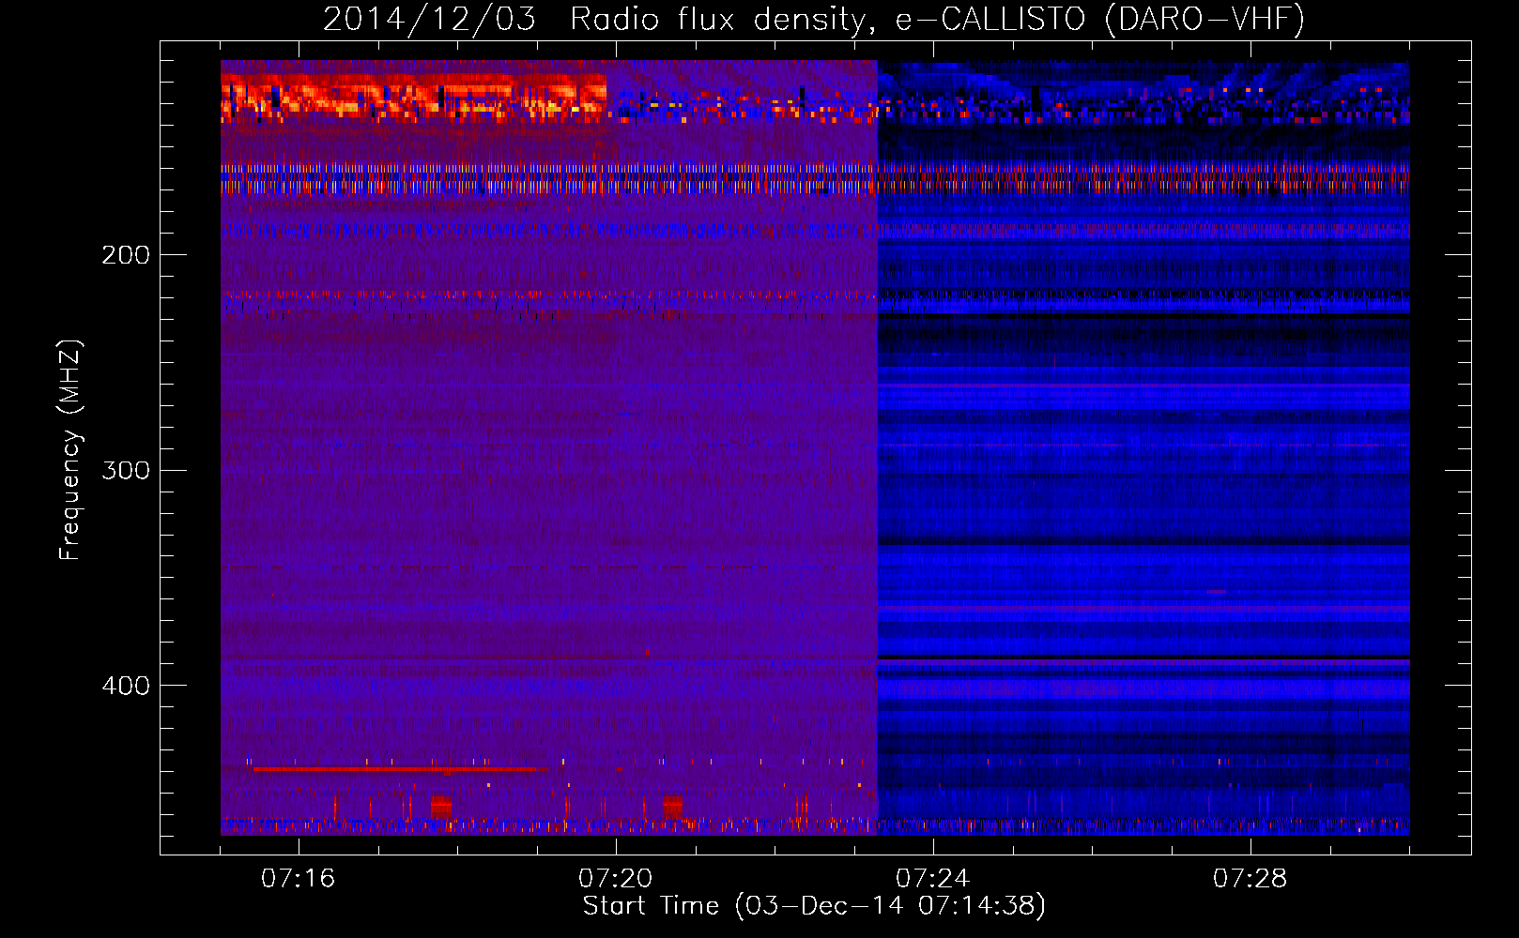The image size is (1519, 938).
Task: Select the 200 frequency tick label
Action: click(126, 255)
